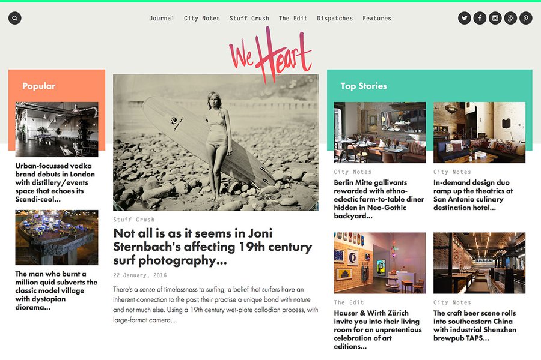This screenshot has width=541, height=360.
Task: Click the surfer with longboard featured photo
Action: pos(216,142)
